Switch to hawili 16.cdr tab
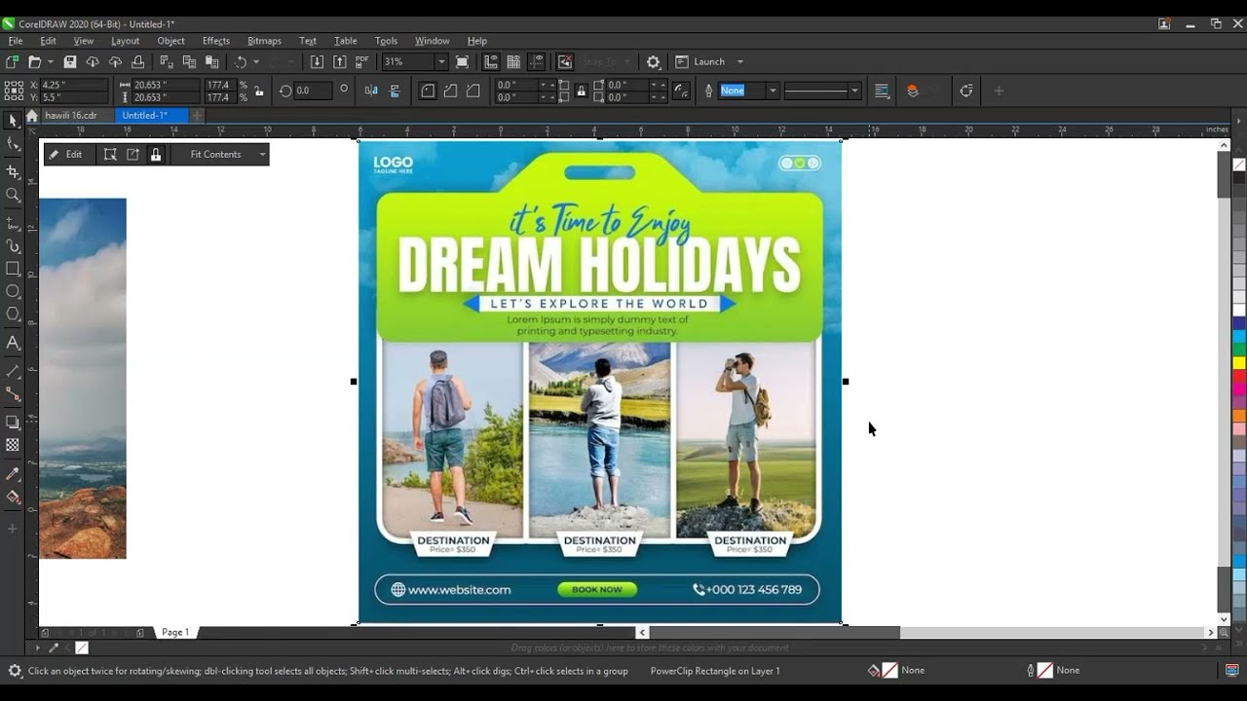 (70, 115)
